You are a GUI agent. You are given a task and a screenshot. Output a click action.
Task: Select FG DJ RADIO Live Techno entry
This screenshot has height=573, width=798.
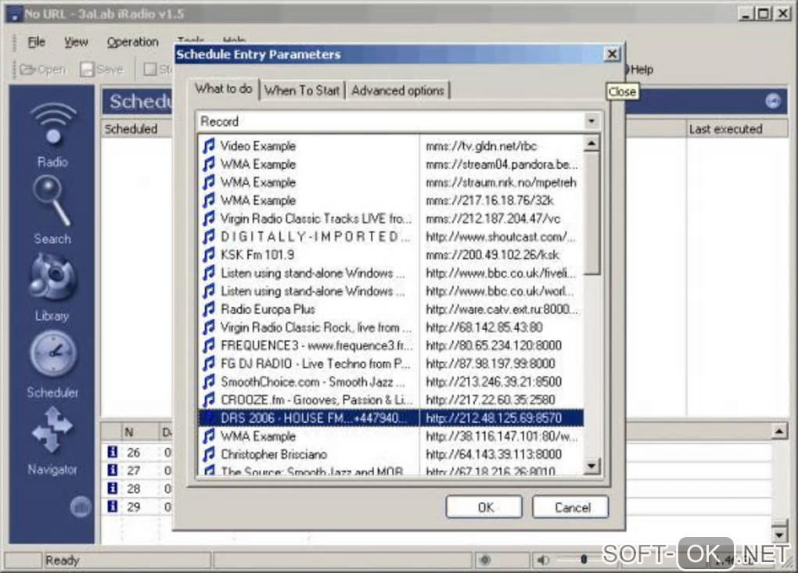point(390,363)
